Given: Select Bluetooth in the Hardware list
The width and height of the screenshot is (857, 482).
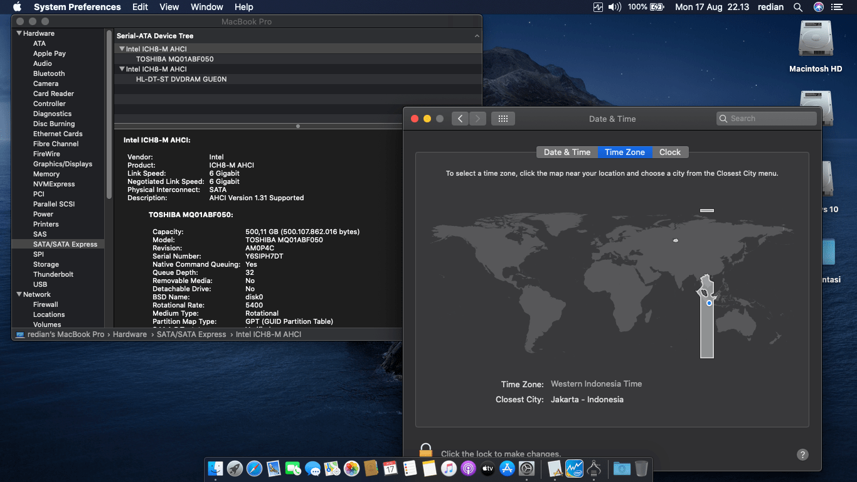Looking at the screenshot, I should (x=49, y=73).
